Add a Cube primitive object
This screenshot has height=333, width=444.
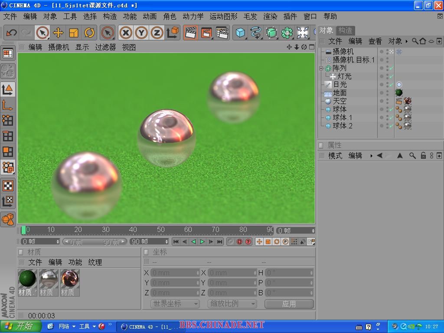(x=240, y=33)
